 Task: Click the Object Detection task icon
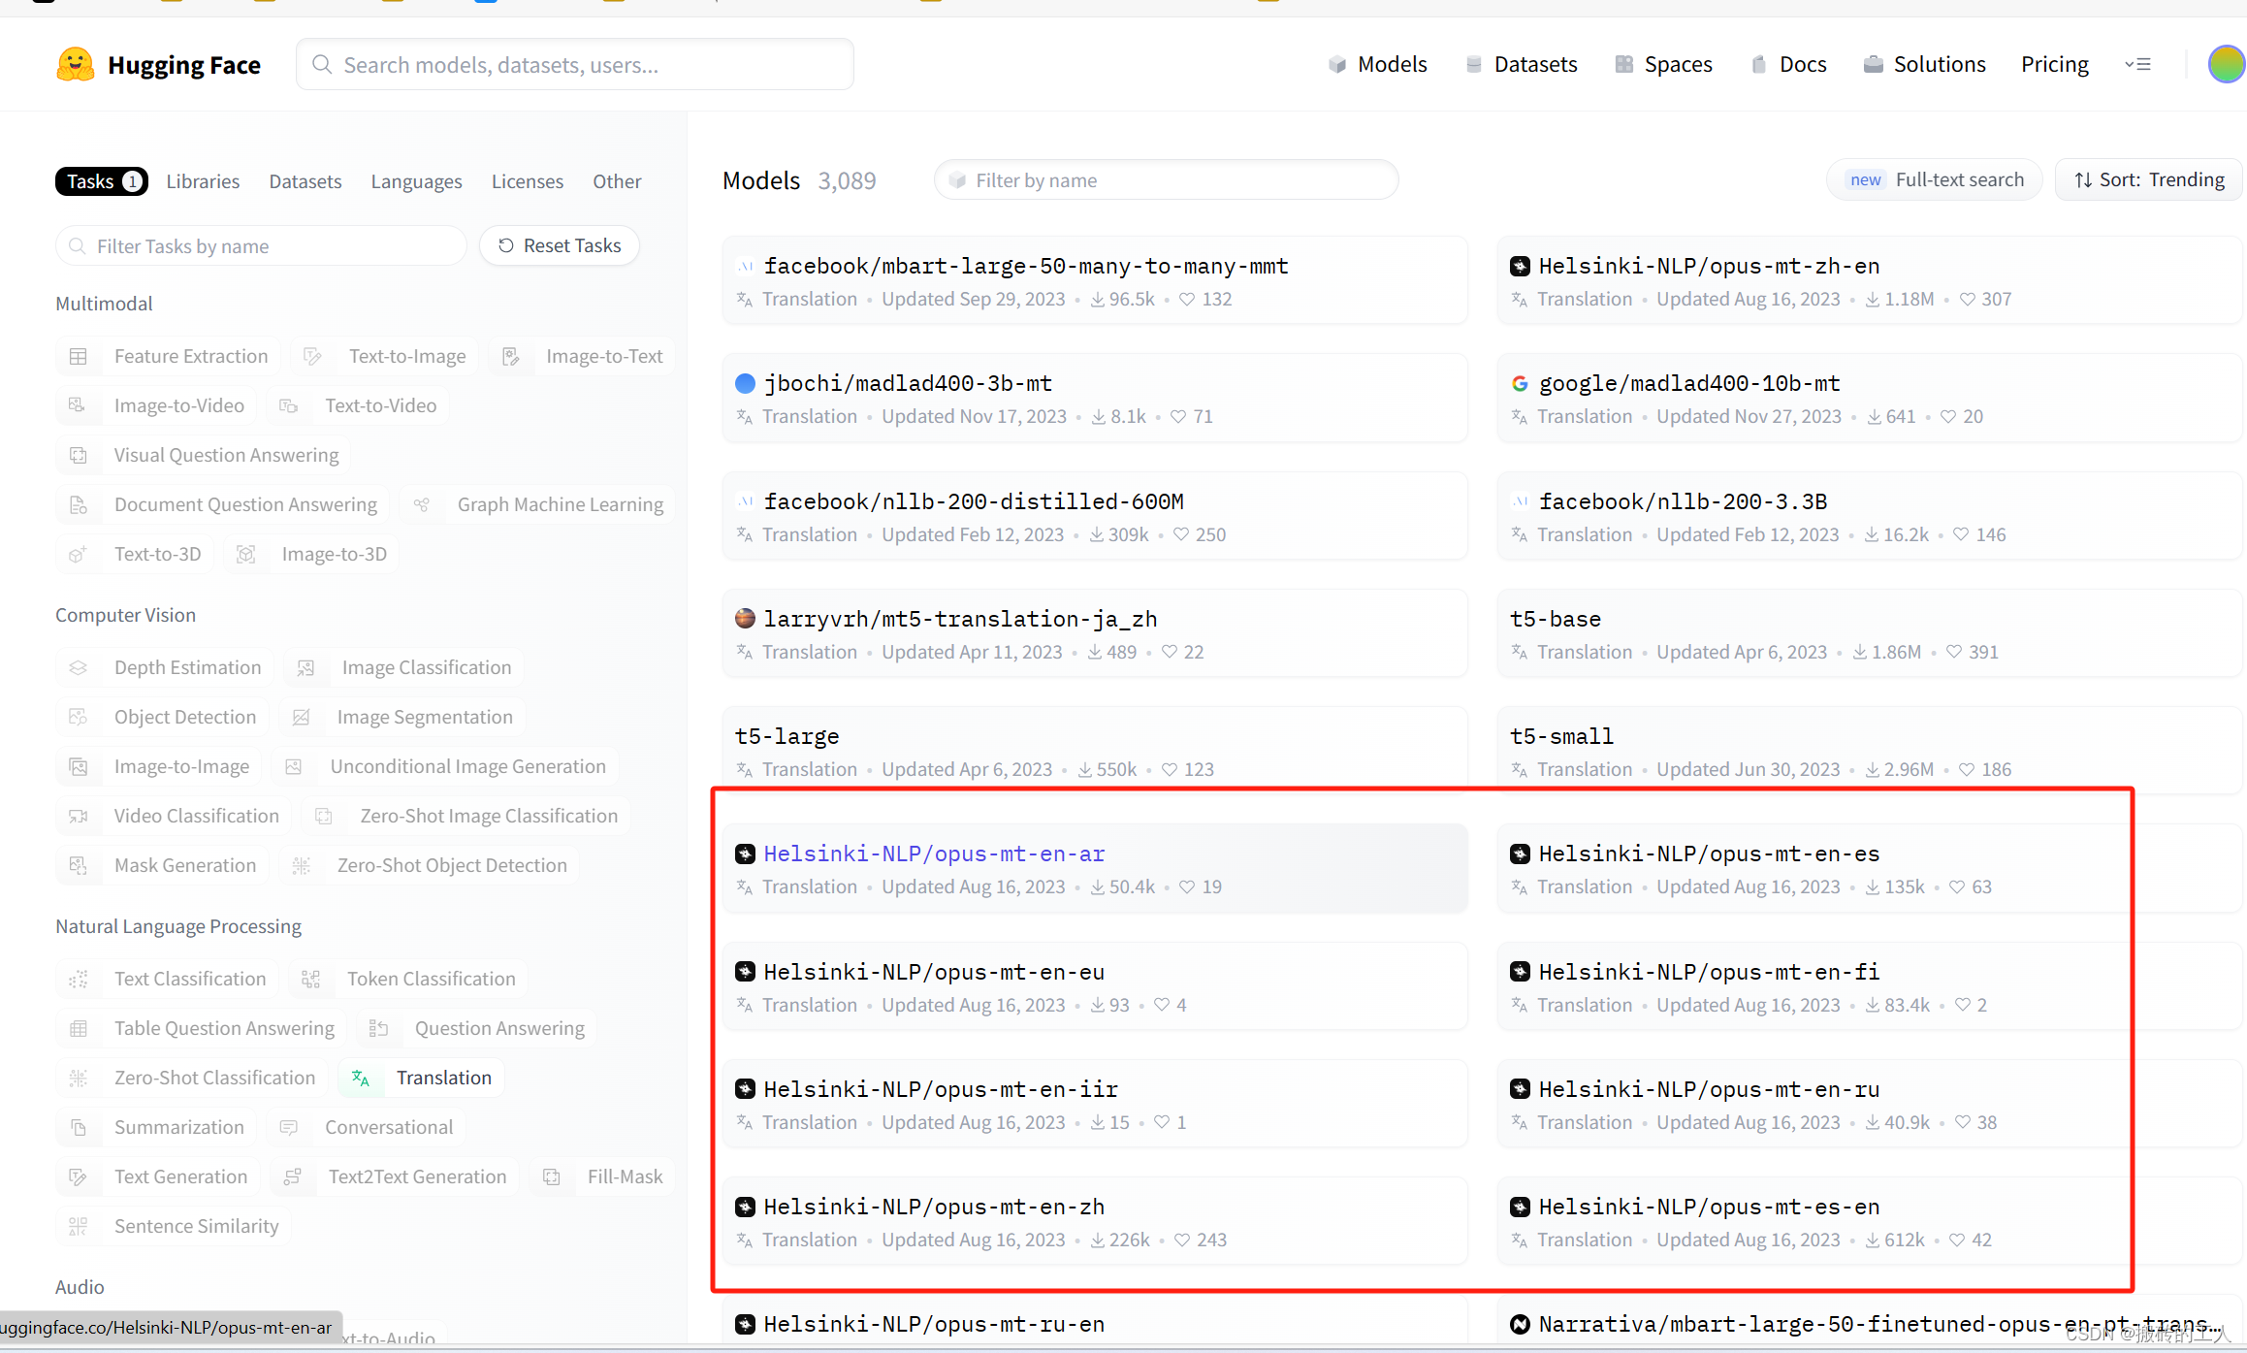pyautogui.click(x=79, y=718)
